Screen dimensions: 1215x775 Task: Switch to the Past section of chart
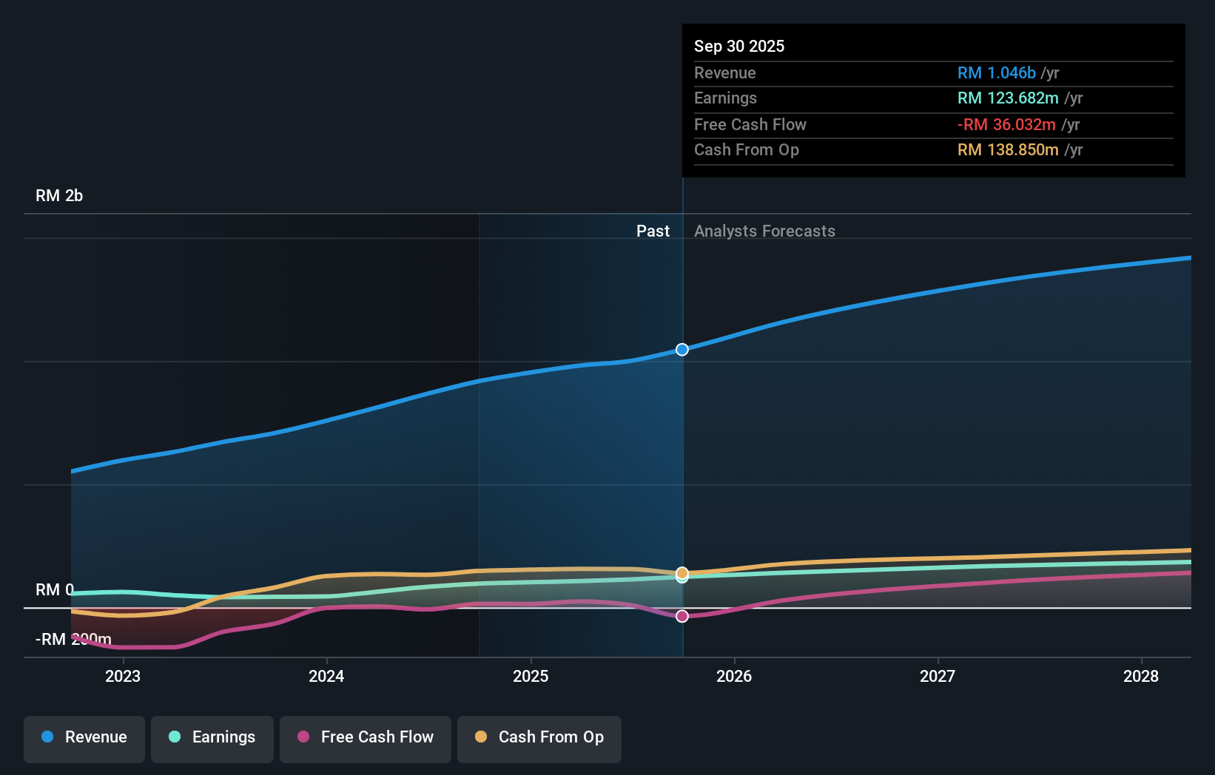(653, 231)
